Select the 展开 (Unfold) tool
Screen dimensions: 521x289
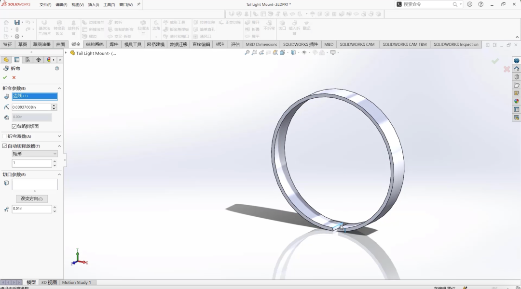255,22
